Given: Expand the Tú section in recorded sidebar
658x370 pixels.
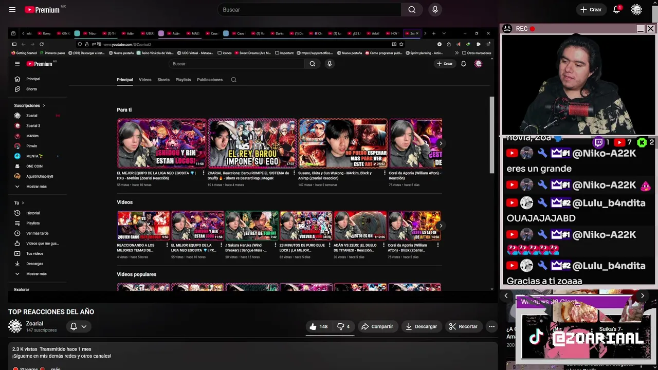Looking at the screenshot, I should (19, 203).
